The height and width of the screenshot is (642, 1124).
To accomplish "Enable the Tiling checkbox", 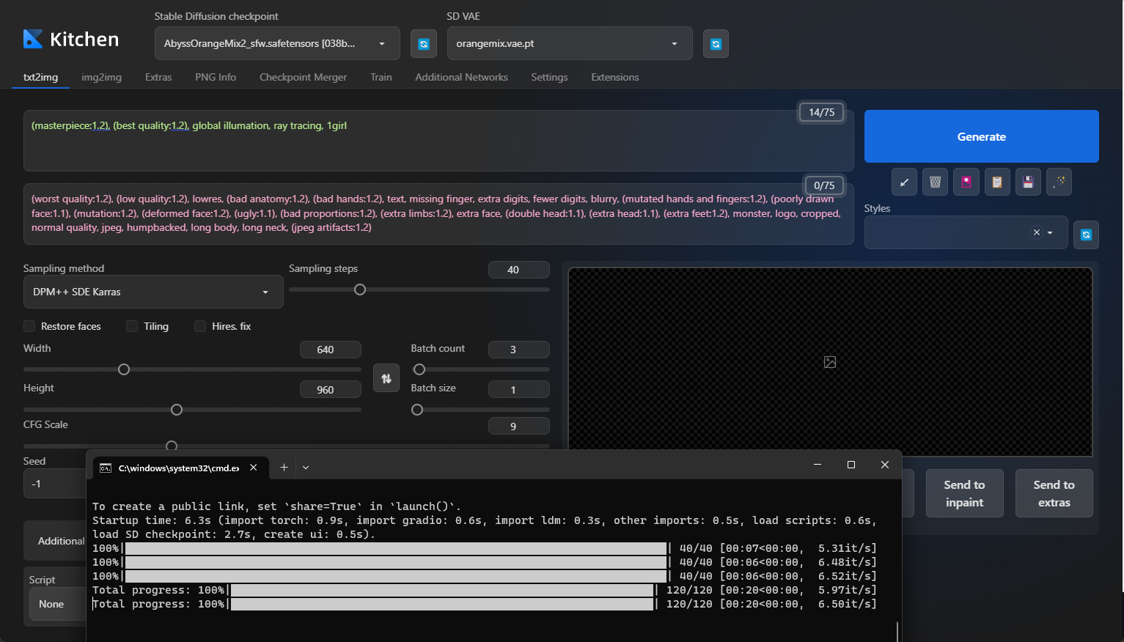I will (x=132, y=326).
